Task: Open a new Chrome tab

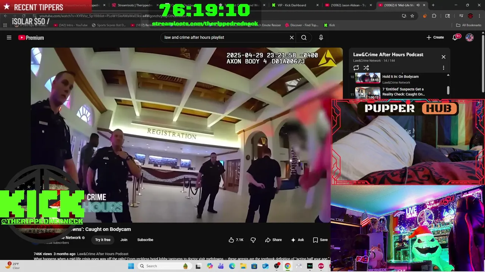Action: tap(433, 5)
